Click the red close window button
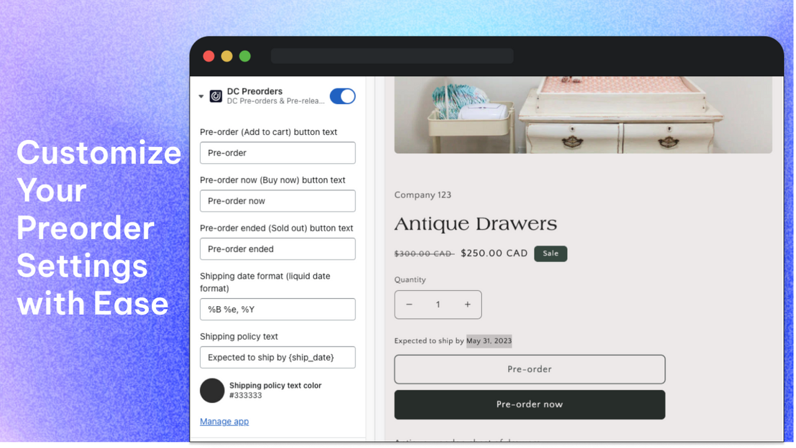The width and height of the screenshot is (796, 448). point(209,56)
